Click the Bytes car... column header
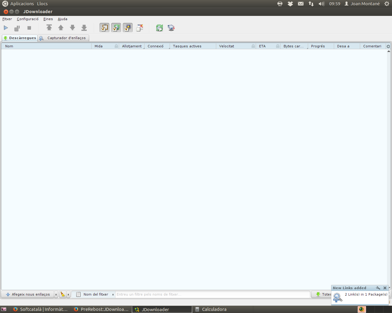 point(294,46)
